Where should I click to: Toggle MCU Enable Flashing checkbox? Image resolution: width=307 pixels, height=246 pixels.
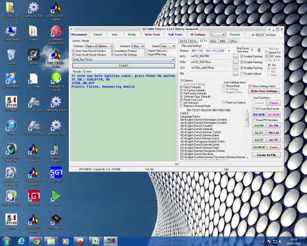(x=242, y=57)
